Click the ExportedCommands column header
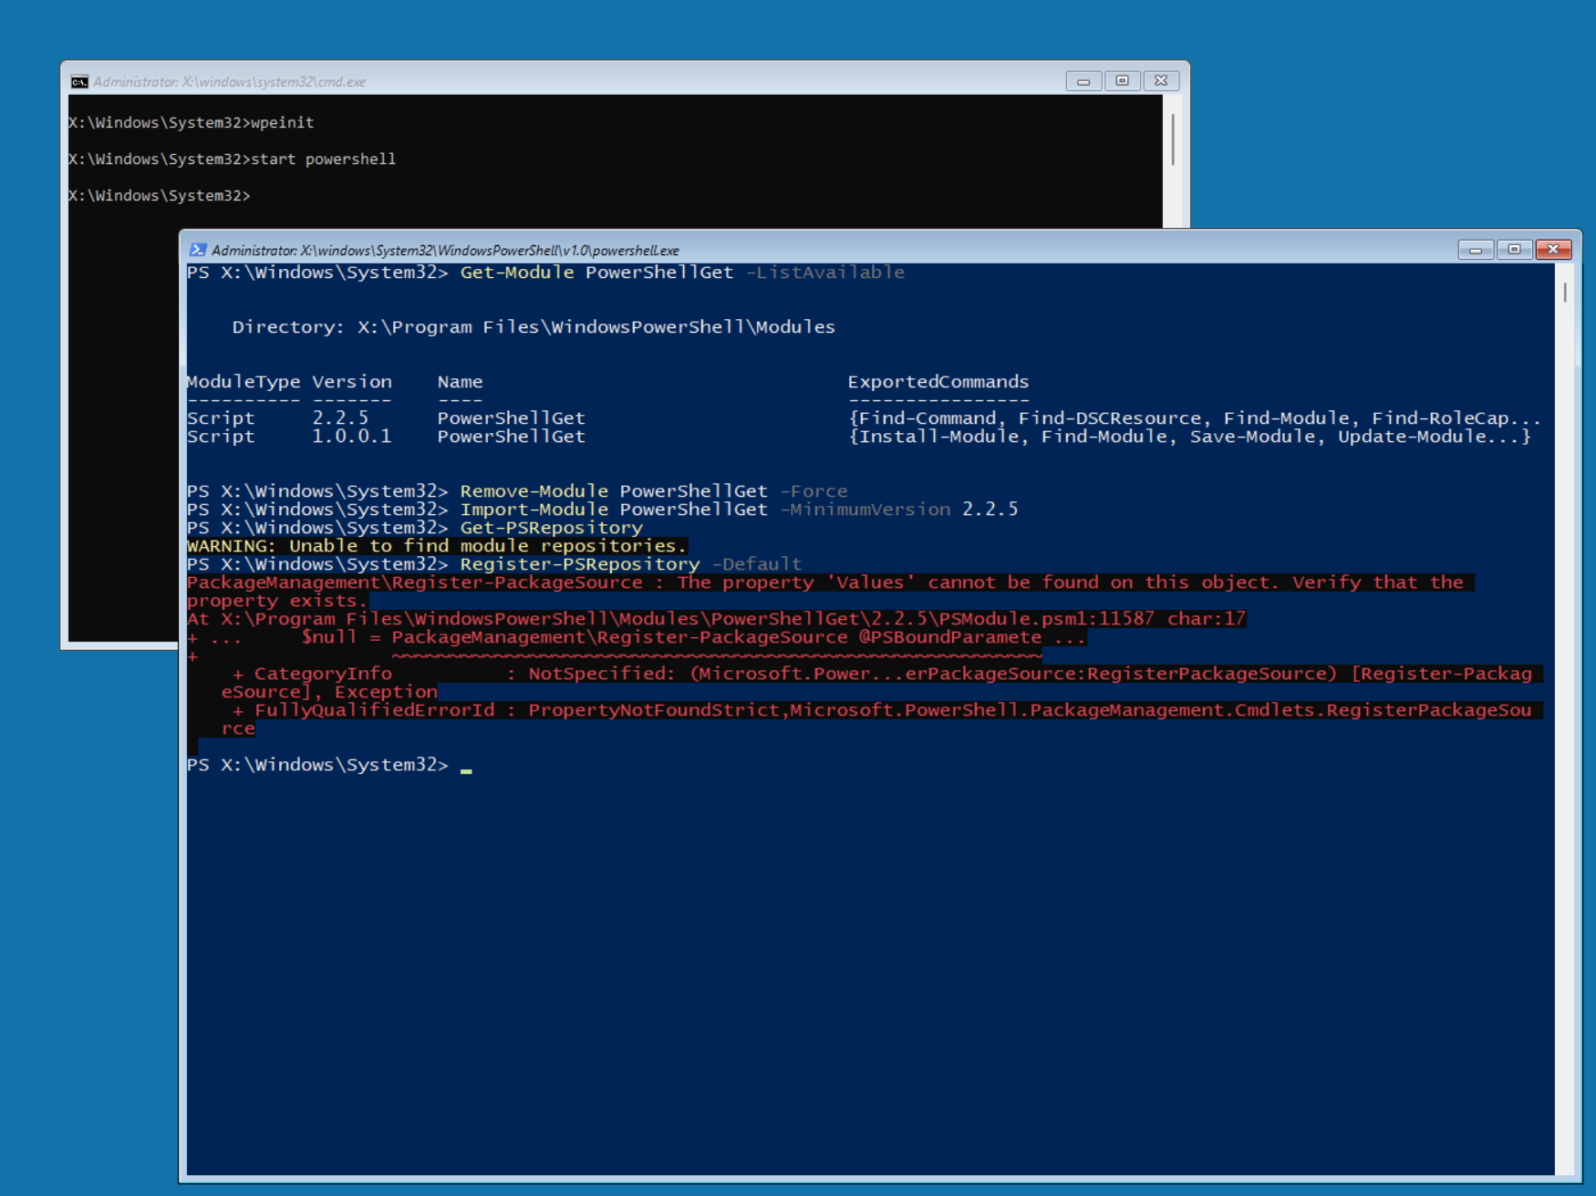The image size is (1596, 1196). (x=938, y=382)
